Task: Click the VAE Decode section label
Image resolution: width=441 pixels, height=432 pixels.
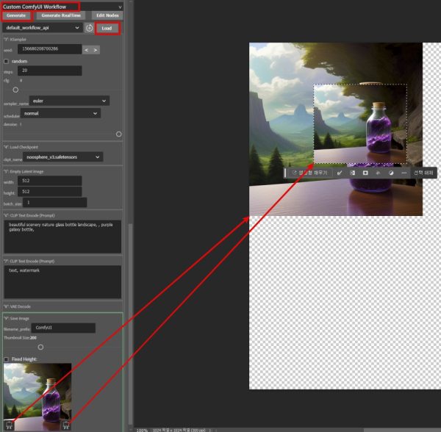Action: pos(17,306)
